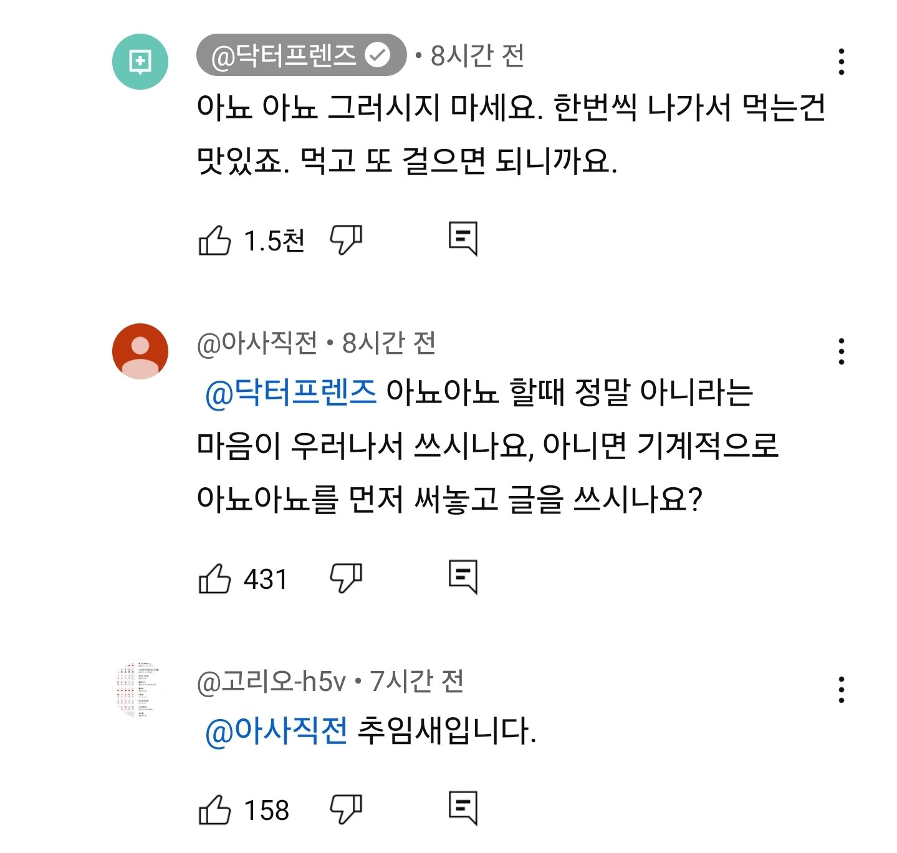Viewport: 897px width, 853px height.
Task: Dislike 아사직전's comment
Action: (x=347, y=579)
